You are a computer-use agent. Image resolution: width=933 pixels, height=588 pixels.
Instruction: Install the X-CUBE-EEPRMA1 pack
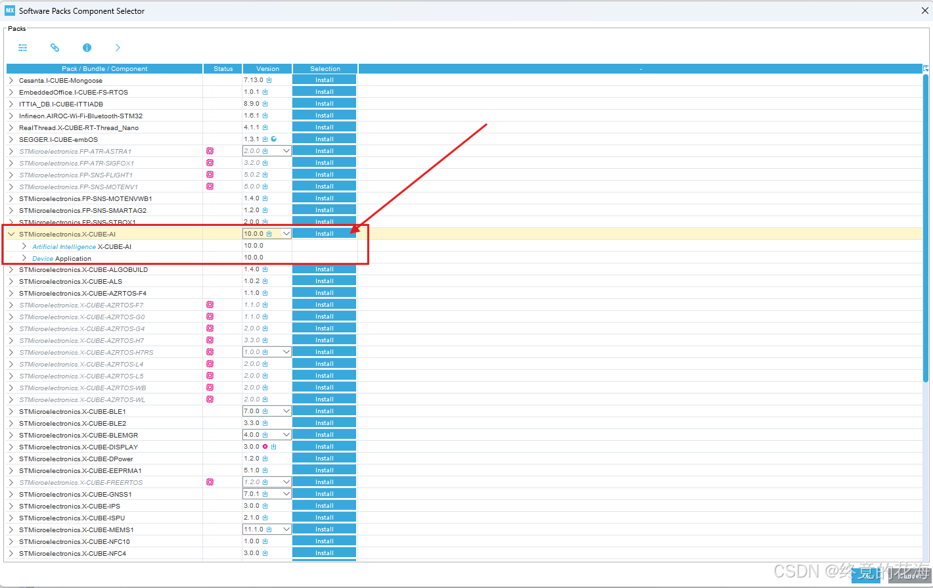(325, 470)
